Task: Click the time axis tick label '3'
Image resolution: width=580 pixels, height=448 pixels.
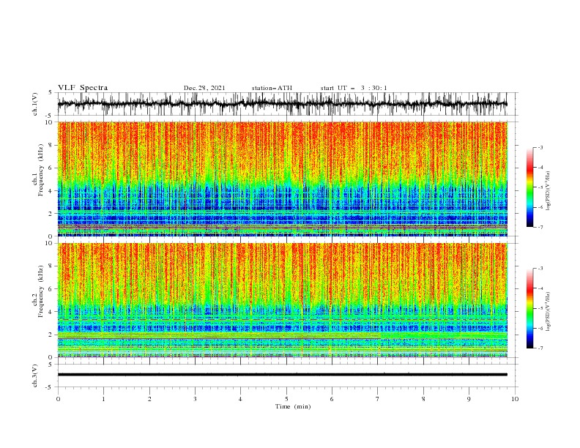Action: [x=195, y=399]
